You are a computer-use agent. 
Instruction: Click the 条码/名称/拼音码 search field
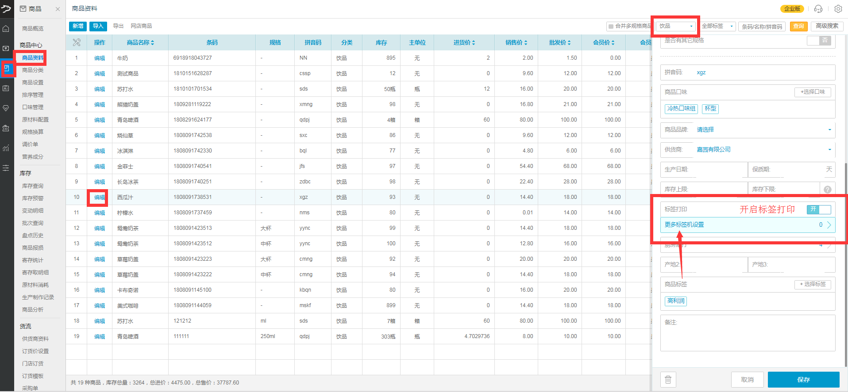click(x=762, y=27)
